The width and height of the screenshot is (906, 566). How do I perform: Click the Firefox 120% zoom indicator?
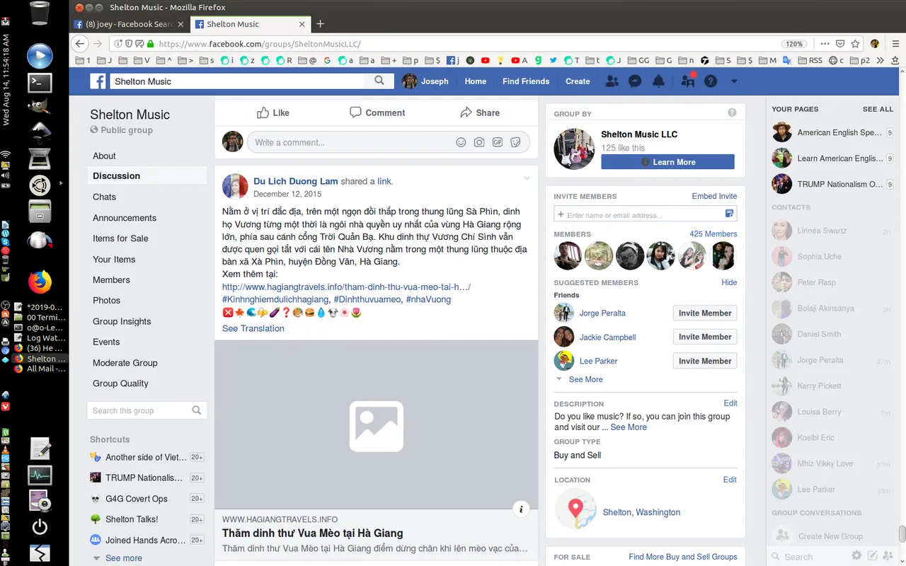(794, 44)
